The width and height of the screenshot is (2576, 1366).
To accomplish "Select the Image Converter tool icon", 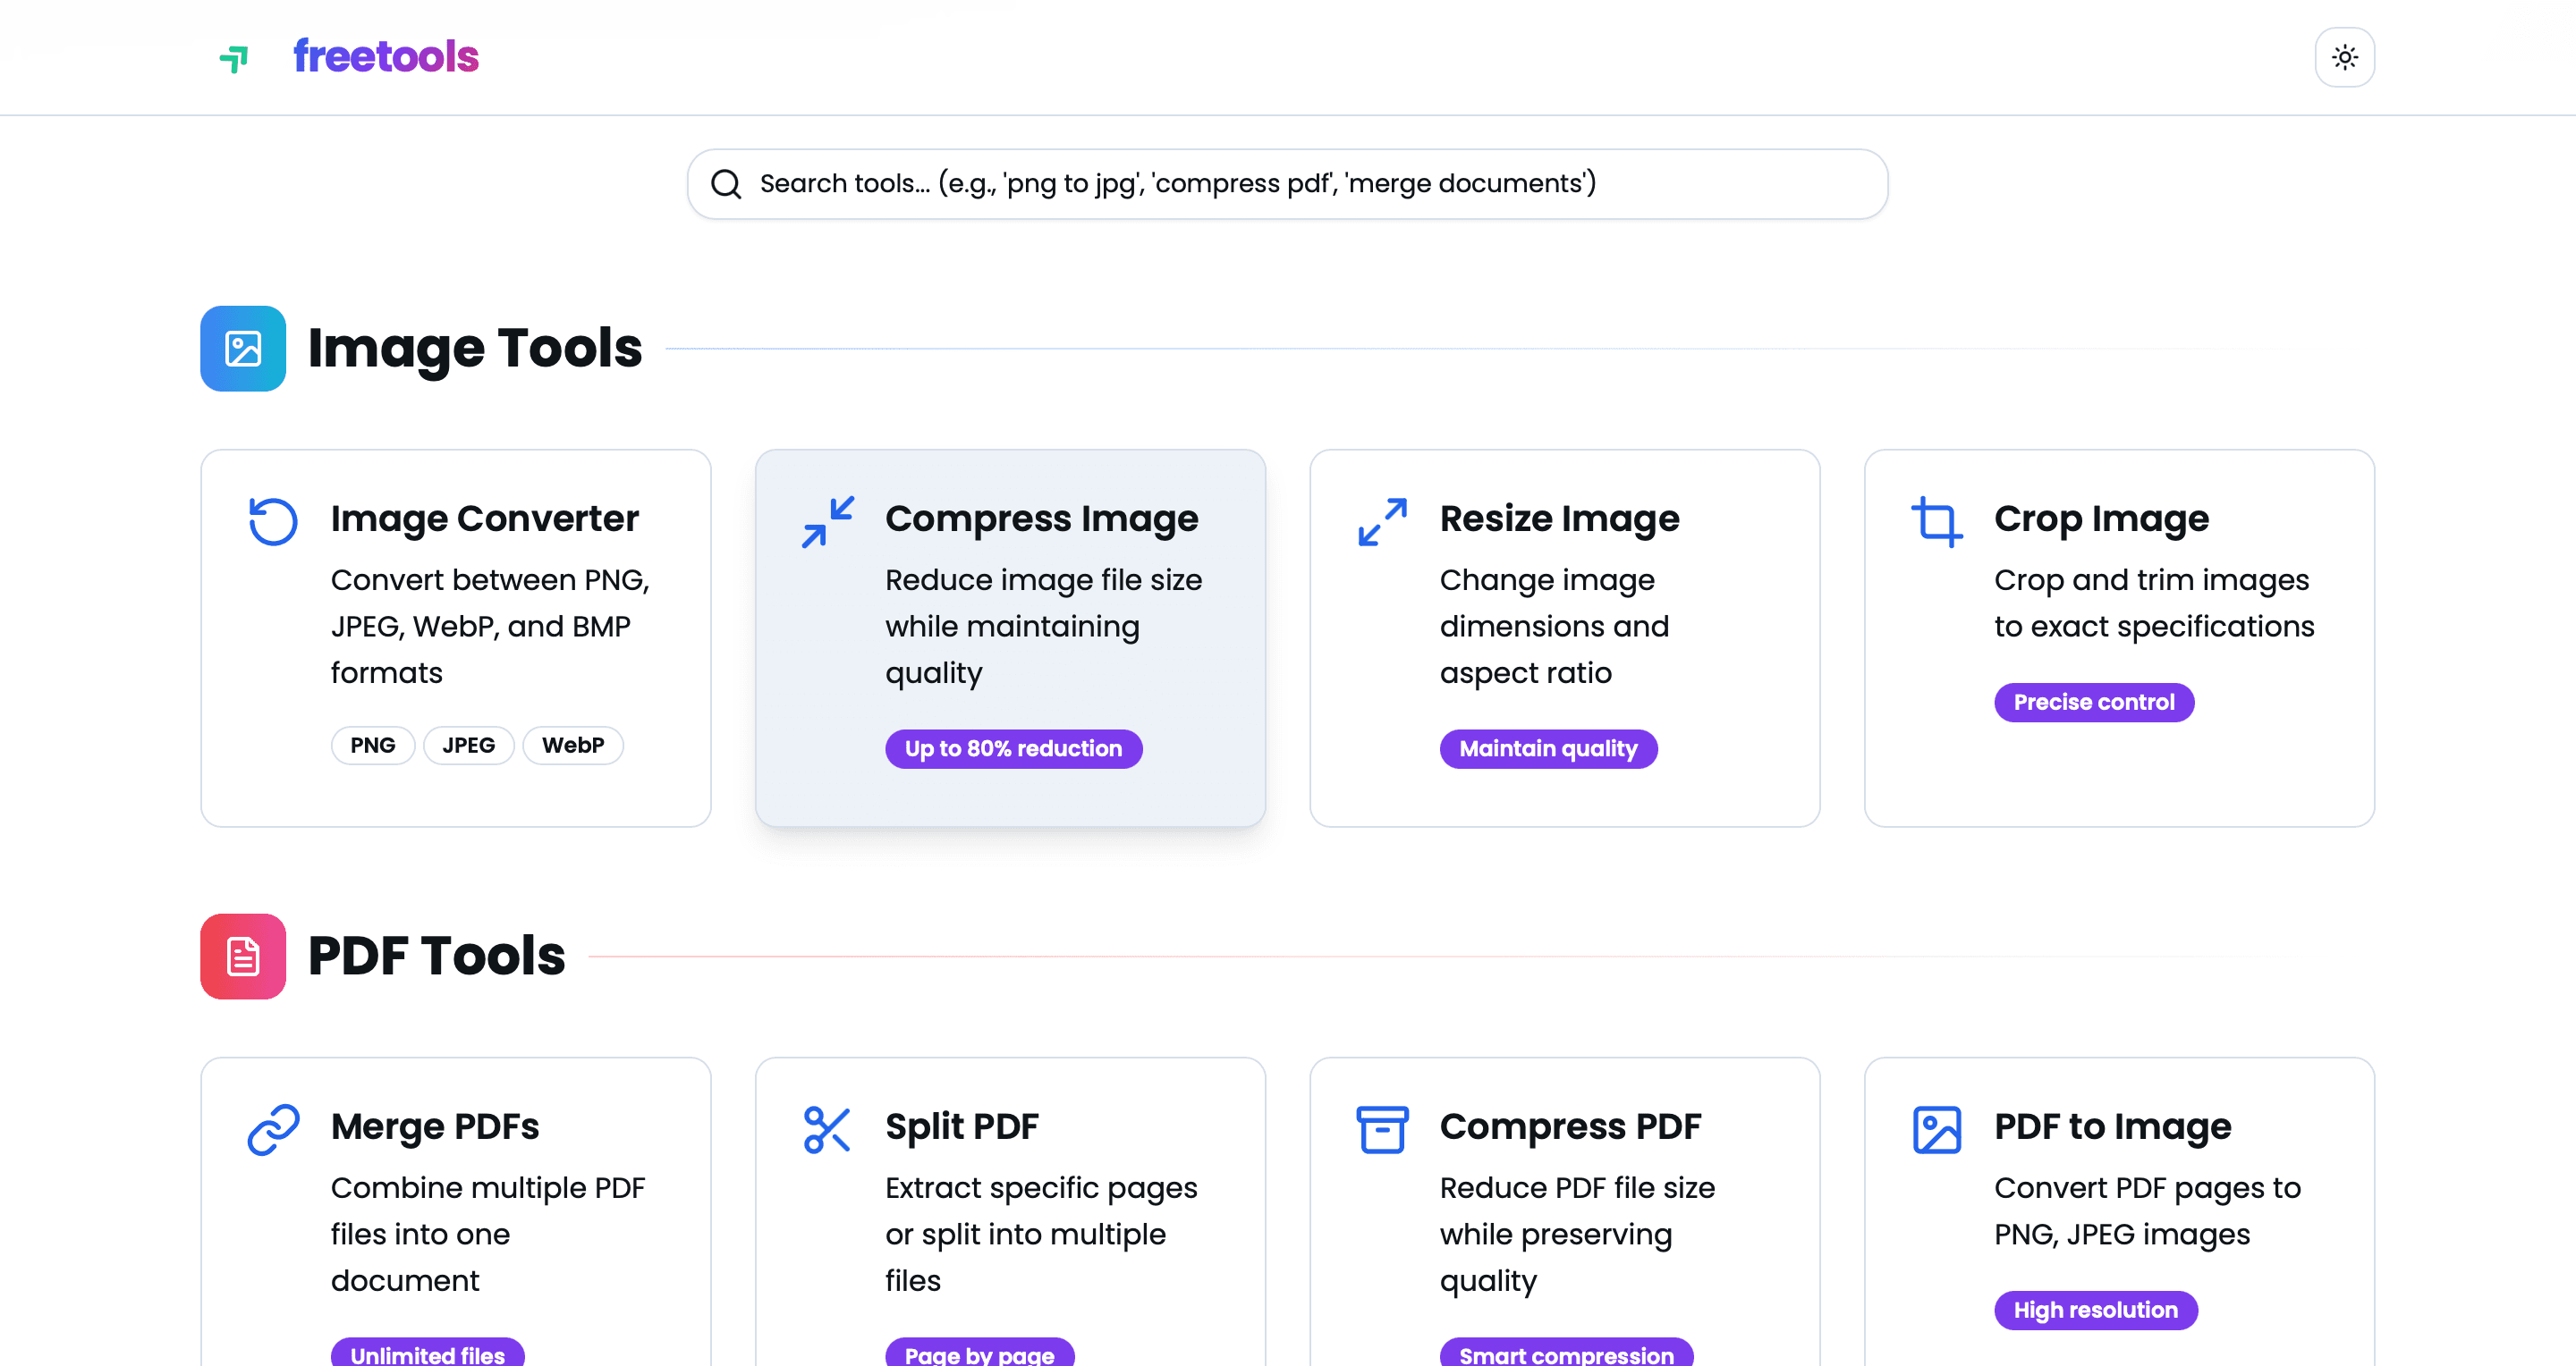I will point(273,521).
